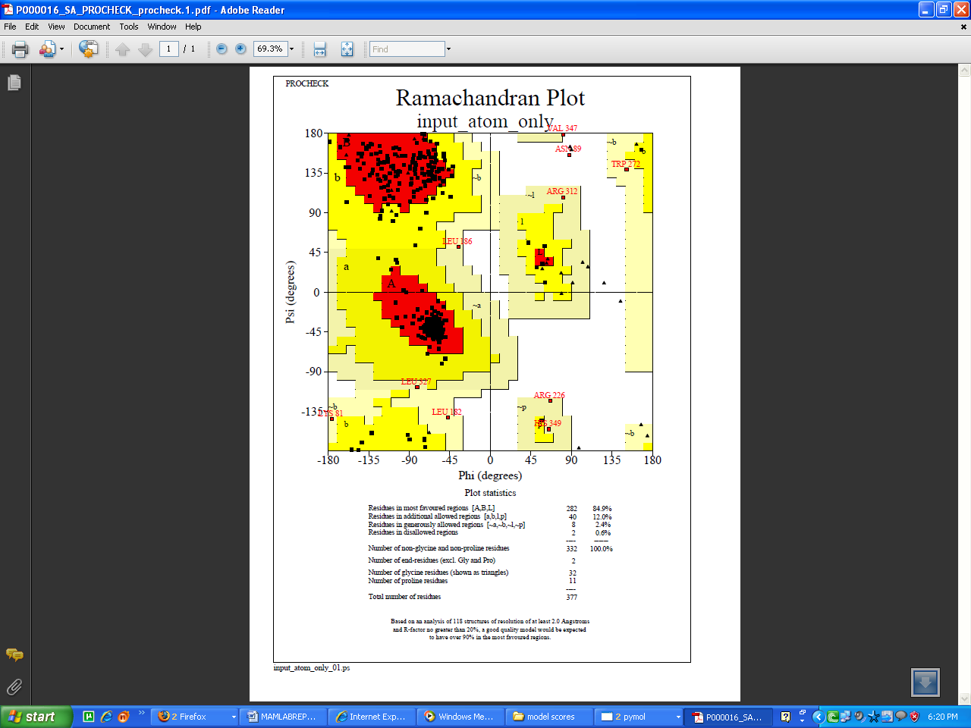Open the Pages panel in sidebar
This screenshot has width=971, height=728.
(14, 83)
